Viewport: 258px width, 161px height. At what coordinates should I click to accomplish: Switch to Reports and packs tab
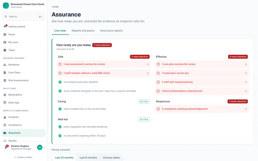(x=83, y=31)
